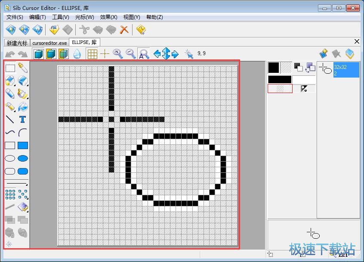Choose the Text tool
The height and width of the screenshot is (262, 364).
(23, 119)
